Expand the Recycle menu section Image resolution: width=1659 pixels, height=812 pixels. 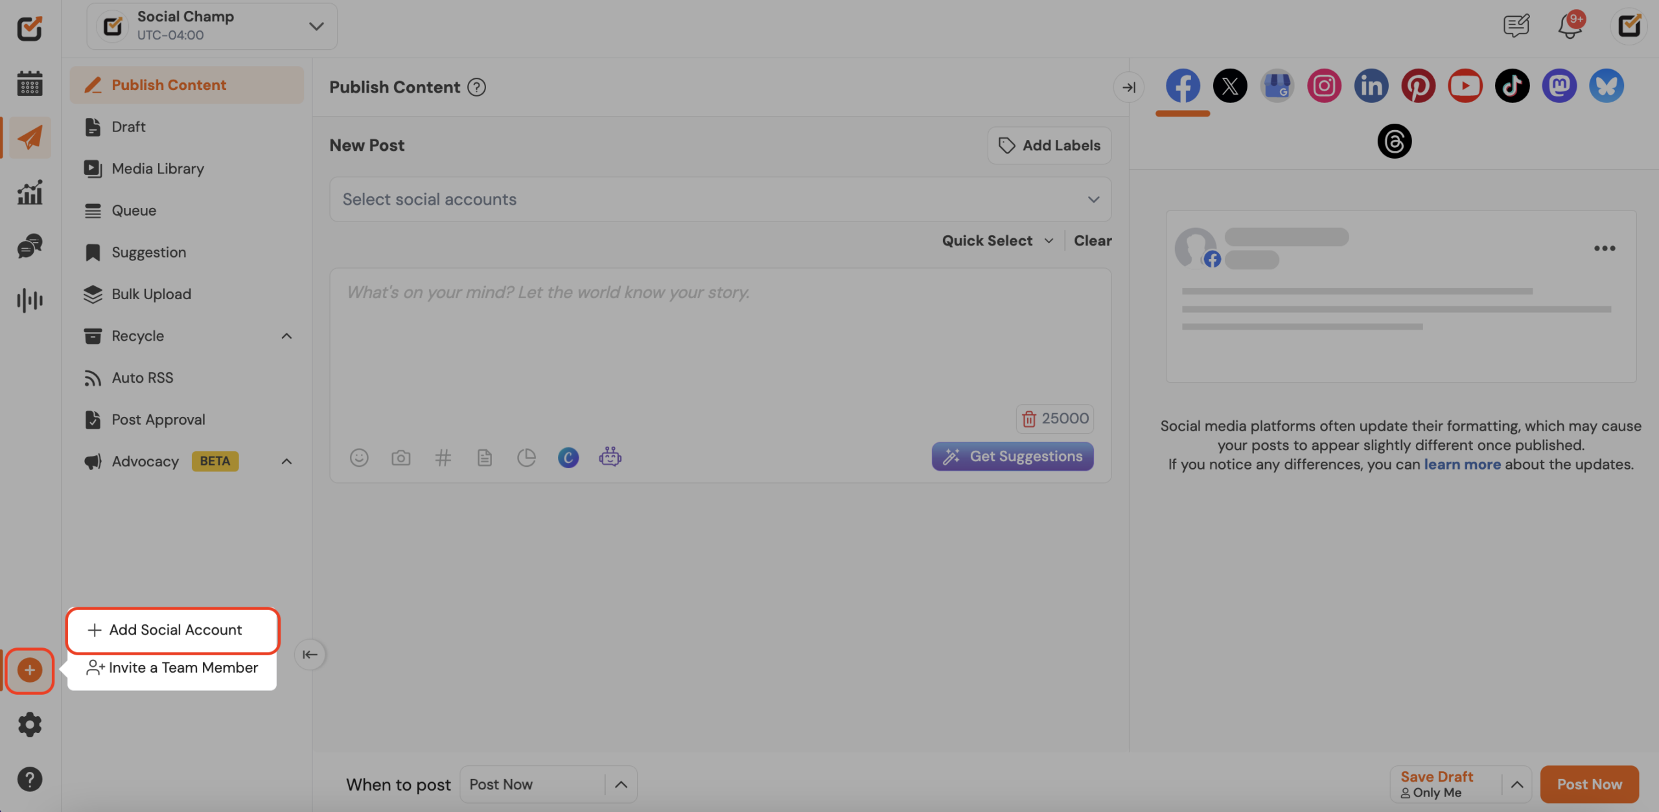pyautogui.click(x=286, y=336)
